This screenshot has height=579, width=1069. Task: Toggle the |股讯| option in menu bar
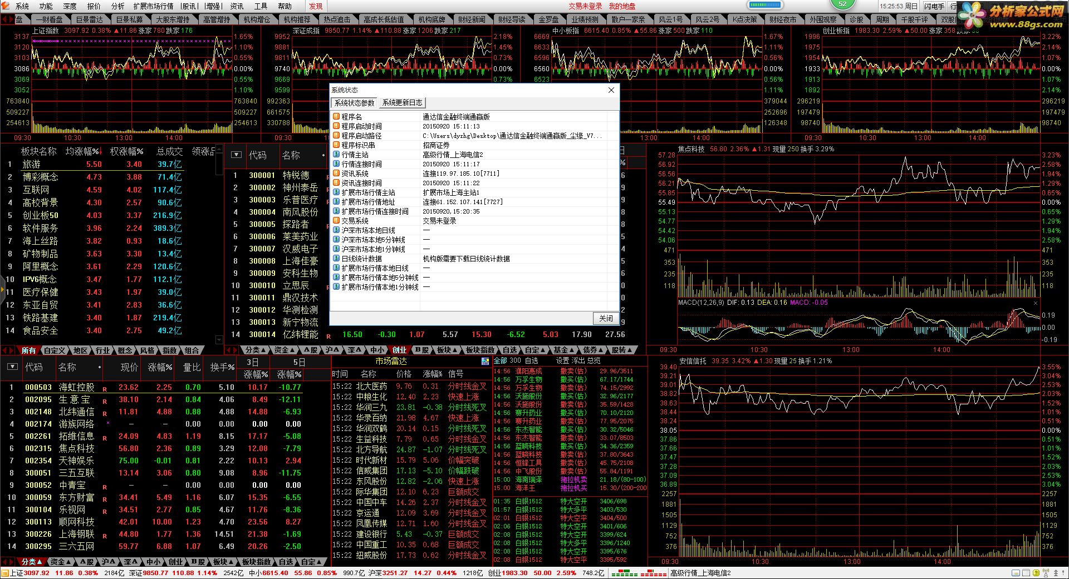coord(189,6)
